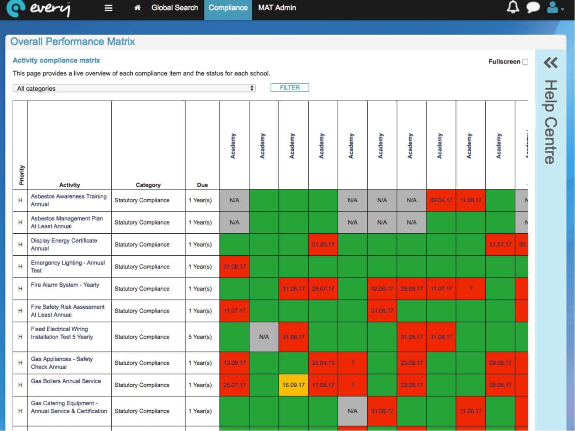Click the Activity column header
Screen dimensions: 575x431
pyautogui.click(x=69, y=185)
